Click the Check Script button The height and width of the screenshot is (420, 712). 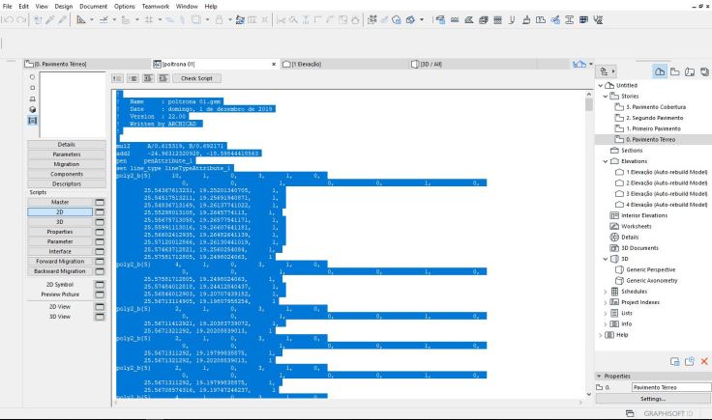(x=196, y=78)
